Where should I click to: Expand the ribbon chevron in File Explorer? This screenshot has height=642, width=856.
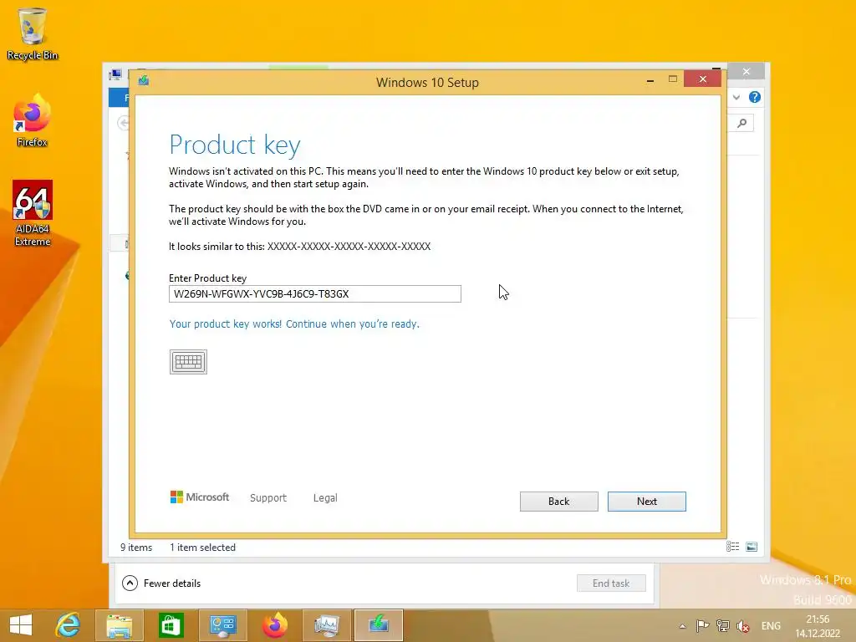point(736,97)
